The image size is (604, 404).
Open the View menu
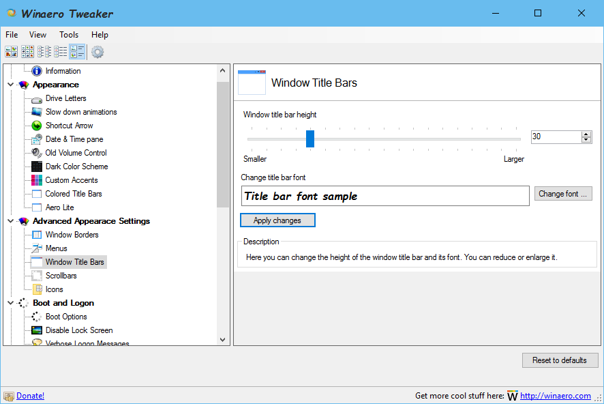38,35
